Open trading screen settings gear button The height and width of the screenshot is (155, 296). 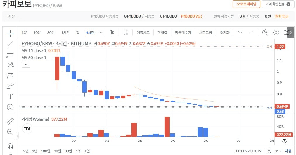tap(278, 4)
